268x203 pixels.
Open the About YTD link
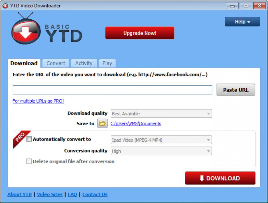click(19, 194)
